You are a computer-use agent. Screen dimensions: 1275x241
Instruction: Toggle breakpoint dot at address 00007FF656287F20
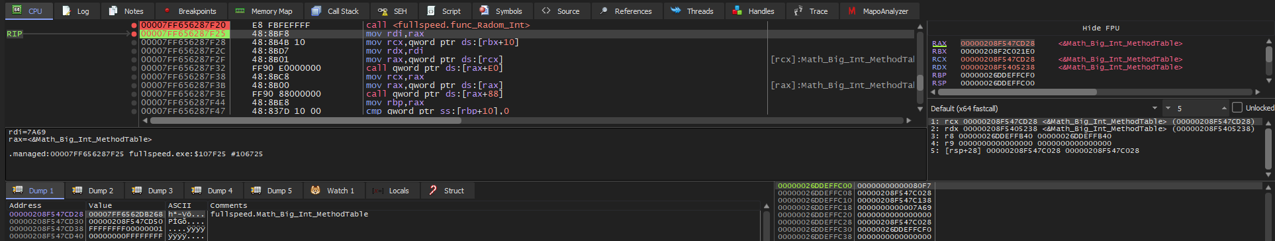[134, 25]
